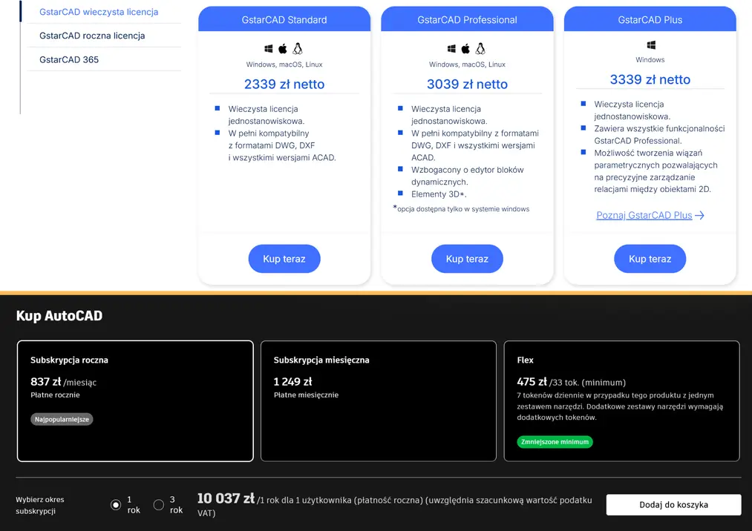Open GstarCAD wieczysta licencja sidebar tab

click(99, 12)
